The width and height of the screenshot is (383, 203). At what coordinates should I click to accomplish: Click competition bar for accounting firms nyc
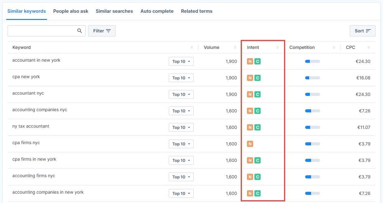(x=313, y=177)
